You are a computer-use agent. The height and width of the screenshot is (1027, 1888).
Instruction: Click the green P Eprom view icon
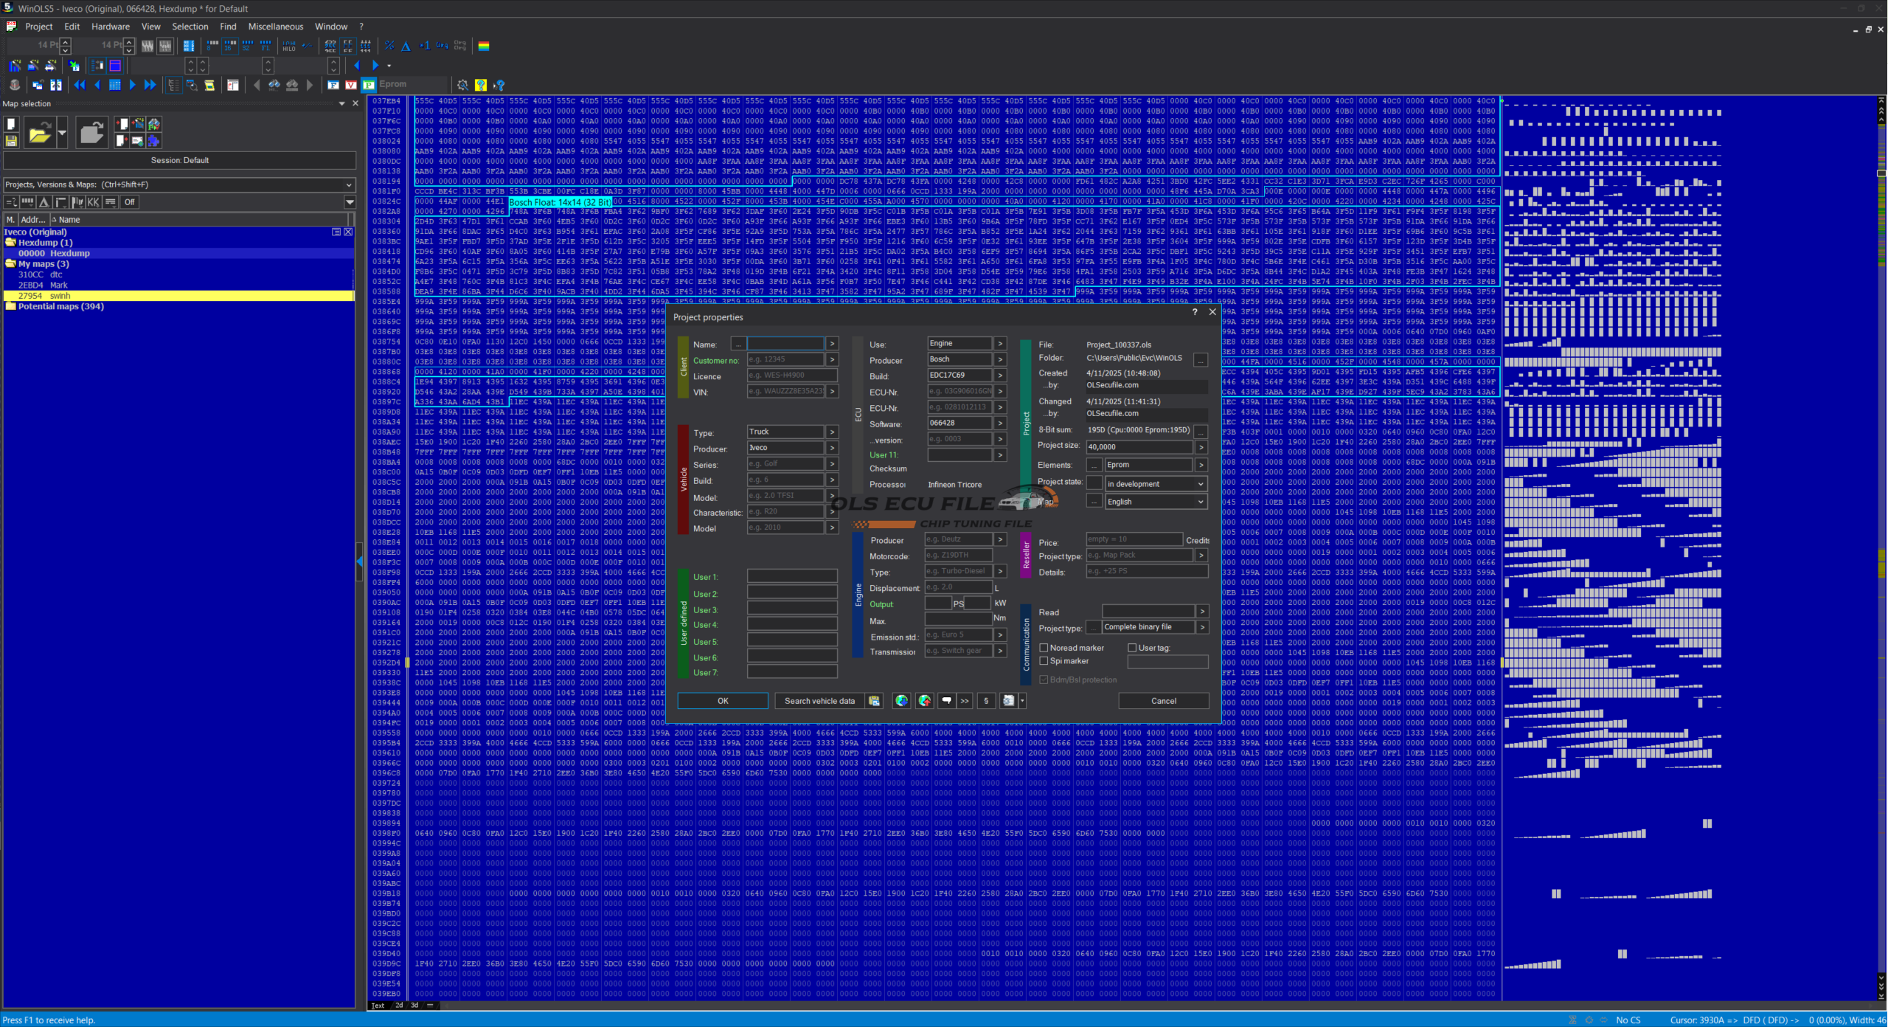point(369,85)
